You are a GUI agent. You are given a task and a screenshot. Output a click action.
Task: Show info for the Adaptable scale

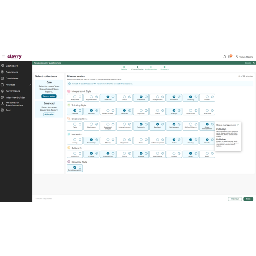80,97
